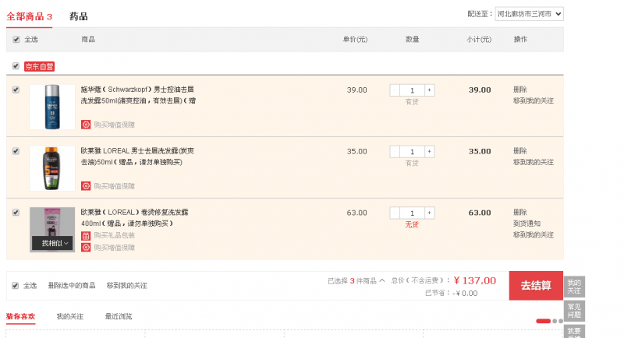624x338 pixels.
Task: Move 35.00 LOREAL shampoo to 我的关注
Action: click(534, 162)
